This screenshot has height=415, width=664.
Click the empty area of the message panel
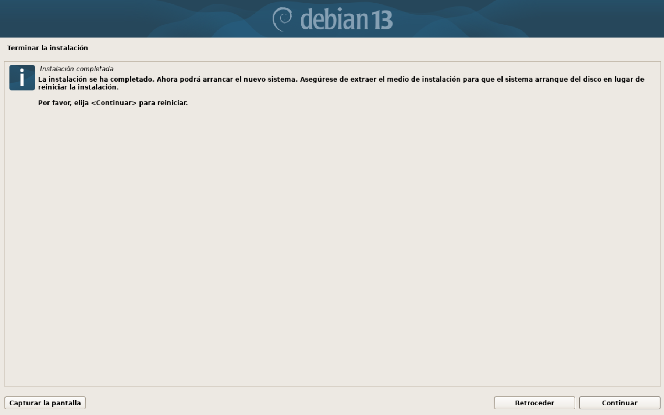[332, 242]
